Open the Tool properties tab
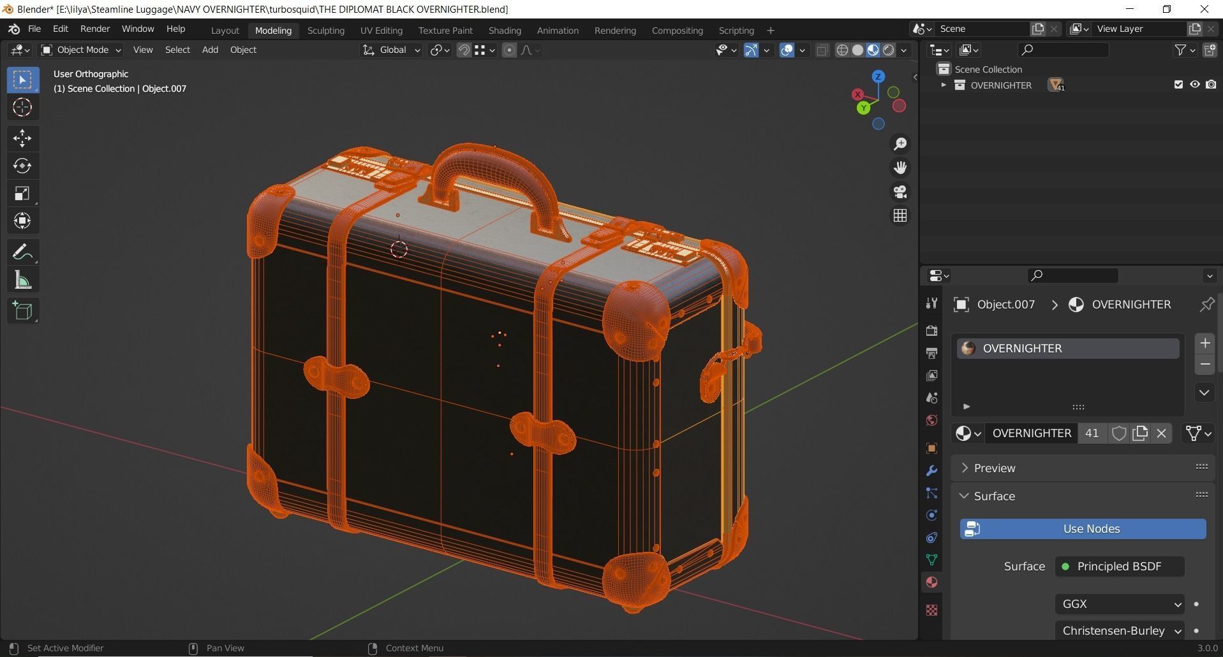The height and width of the screenshot is (657, 1223). point(931,303)
